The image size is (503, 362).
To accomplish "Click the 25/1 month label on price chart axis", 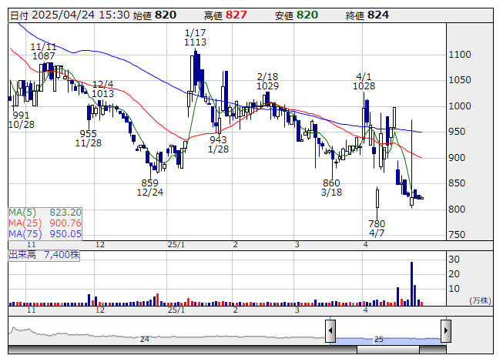I will (x=176, y=245).
